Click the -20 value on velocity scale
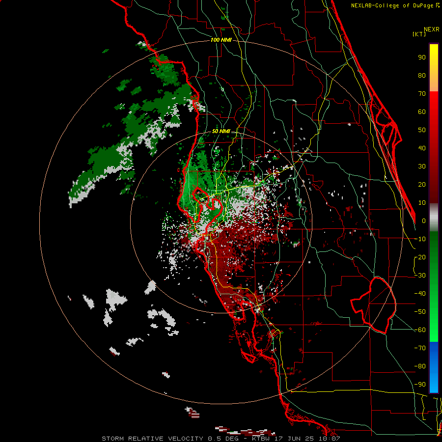The height and width of the screenshot is (442, 442). click(x=420, y=257)
